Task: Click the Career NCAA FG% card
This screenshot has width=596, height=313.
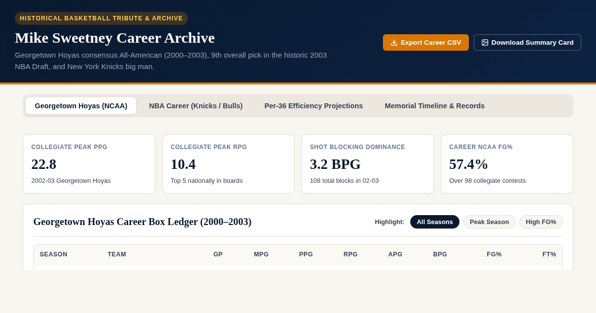Action: [507, 164]
